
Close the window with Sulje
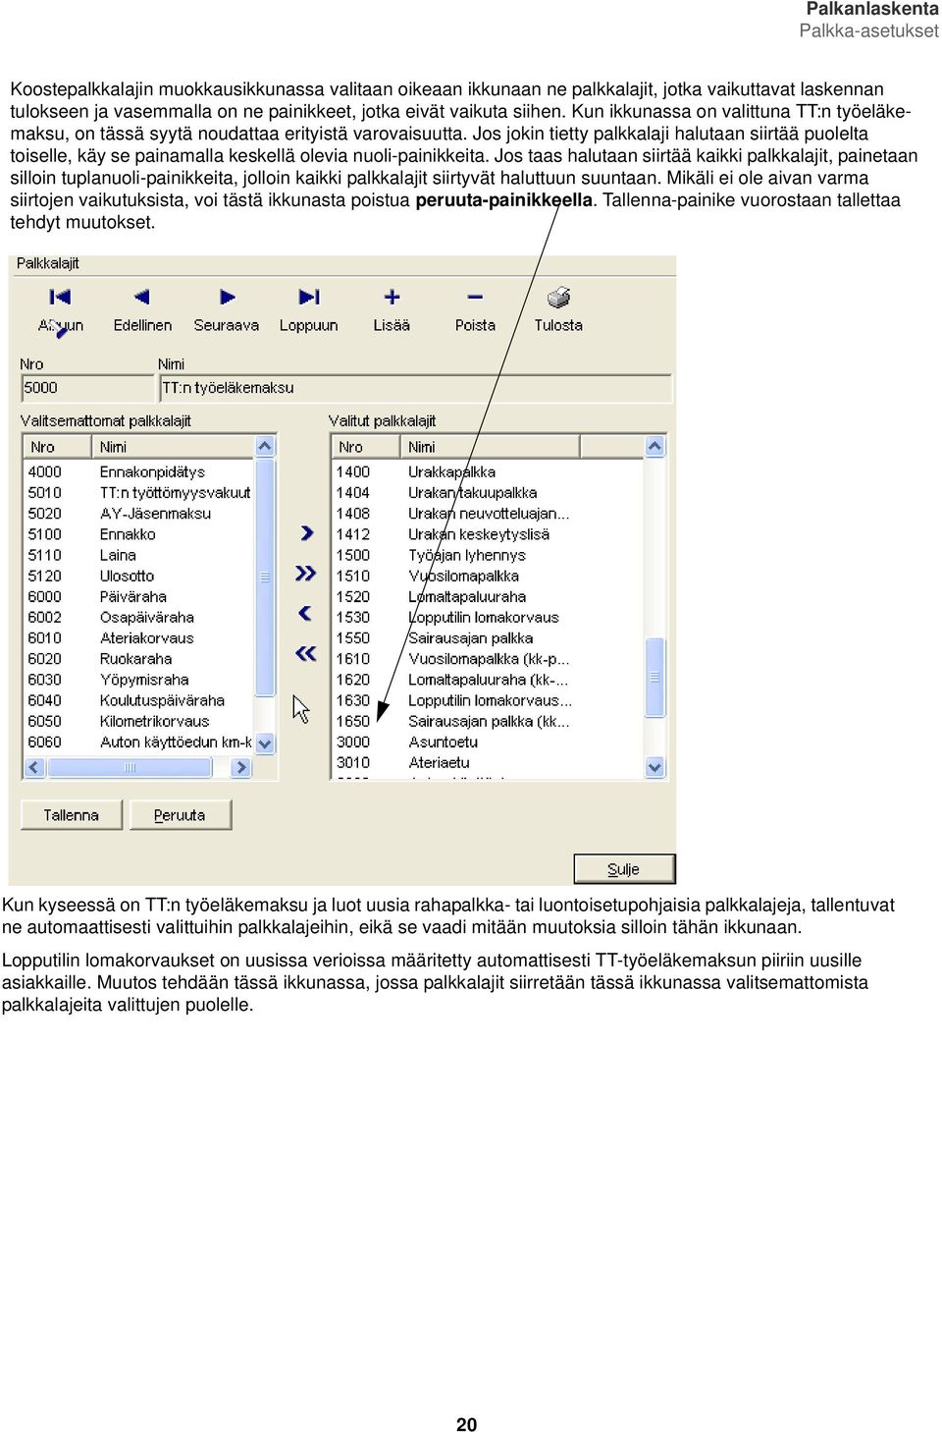pyautogui.click(x=624, y=869)
